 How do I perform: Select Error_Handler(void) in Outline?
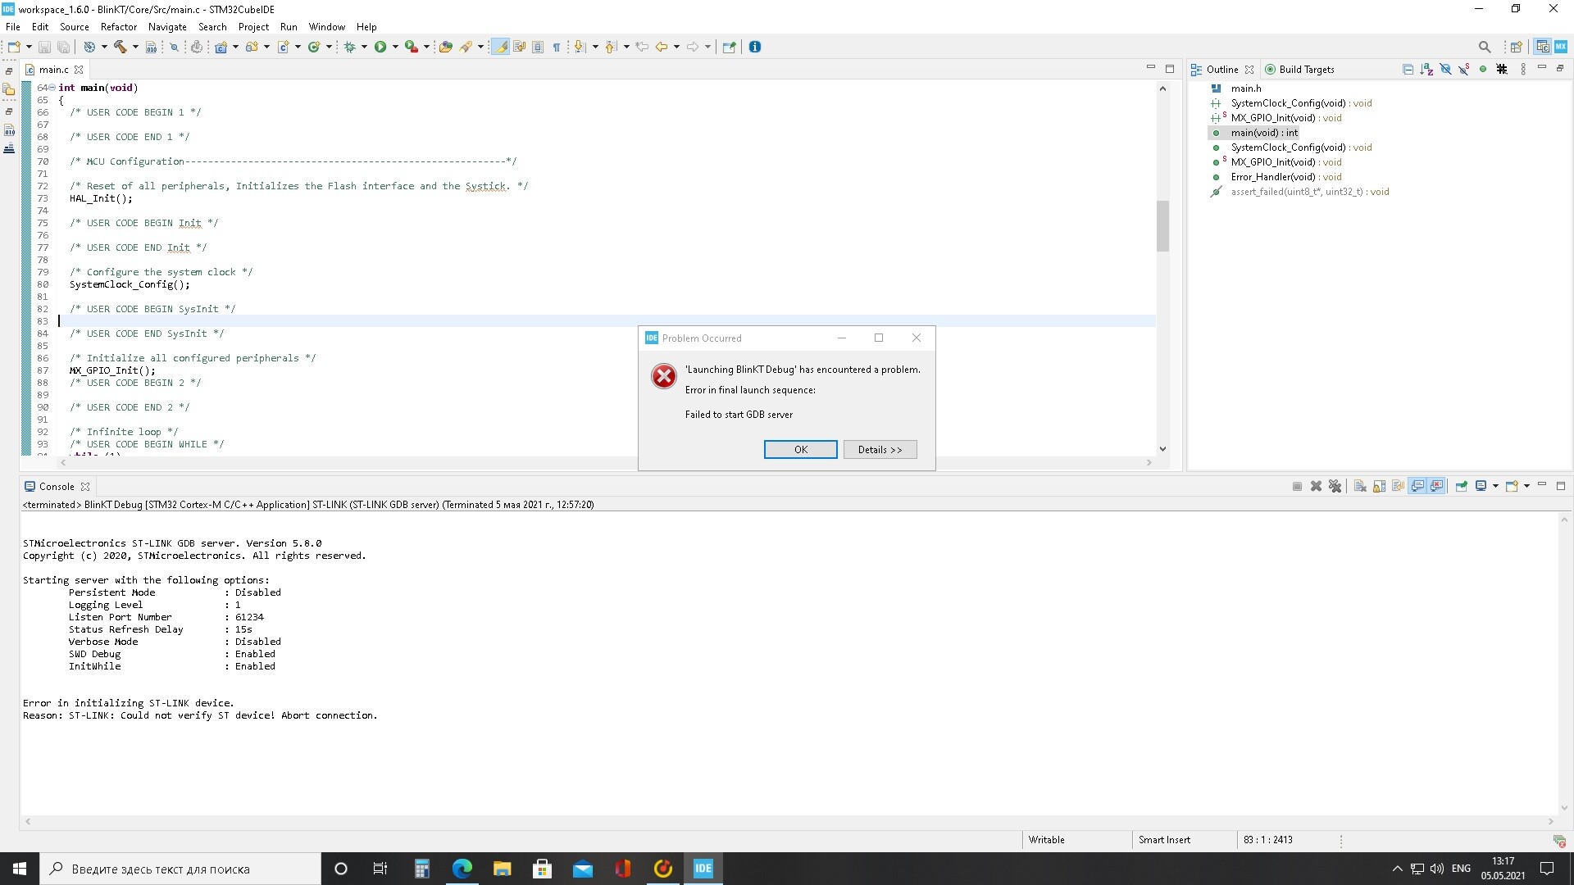(1285, 177)
